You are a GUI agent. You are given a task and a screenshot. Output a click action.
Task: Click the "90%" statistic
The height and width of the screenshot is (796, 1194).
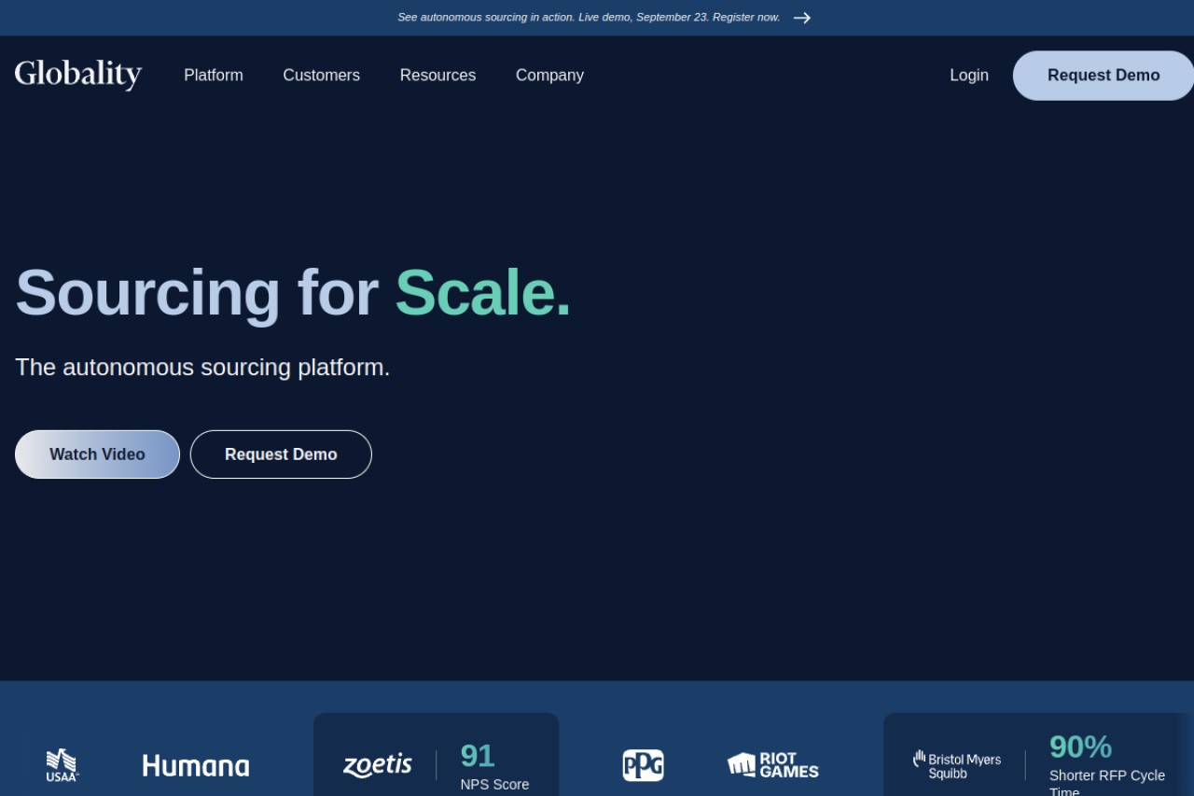point(1080,747)
